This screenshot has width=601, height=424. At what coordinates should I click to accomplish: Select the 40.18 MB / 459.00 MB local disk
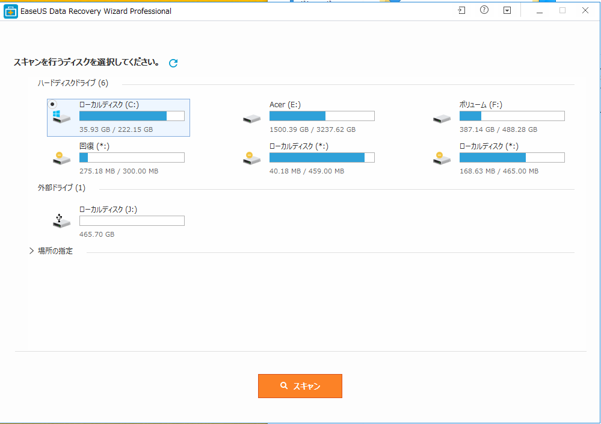point(321,158)
